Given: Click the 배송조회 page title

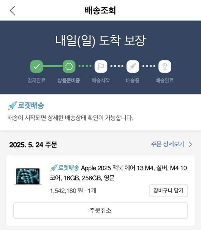Looking at the screenshot, I should pyautogui.click(x=100, y=11).
